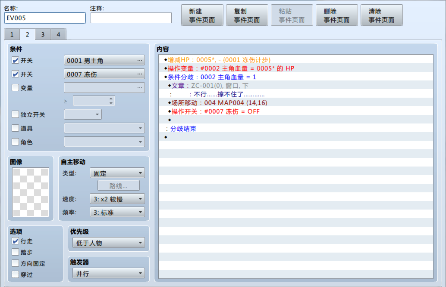The image size is (446, 287).
Task: Expand the 角色 dropdown
Action: click(104, 142)
